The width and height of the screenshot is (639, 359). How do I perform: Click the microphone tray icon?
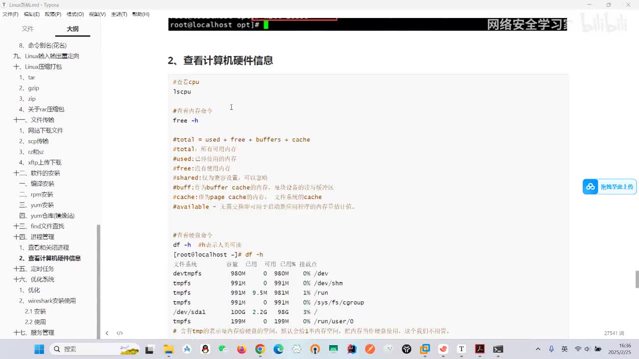coord(551,349)
